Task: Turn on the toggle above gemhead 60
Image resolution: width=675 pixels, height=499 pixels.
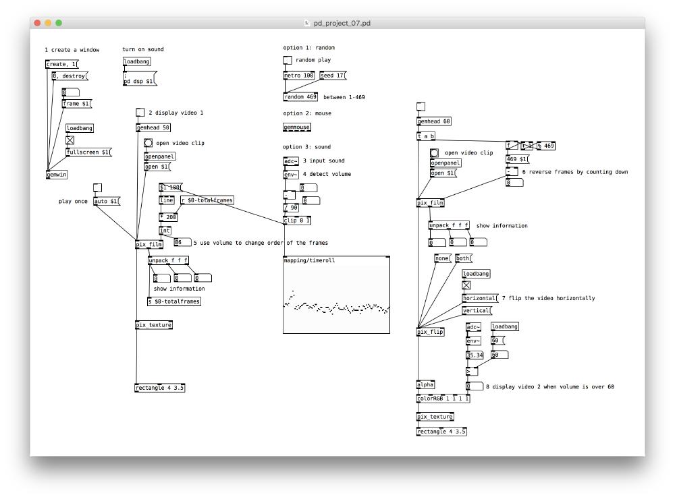Action: 421,106
